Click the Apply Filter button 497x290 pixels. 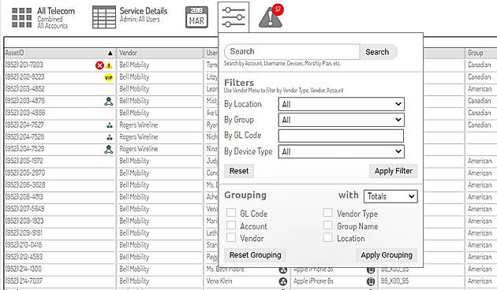394,171
